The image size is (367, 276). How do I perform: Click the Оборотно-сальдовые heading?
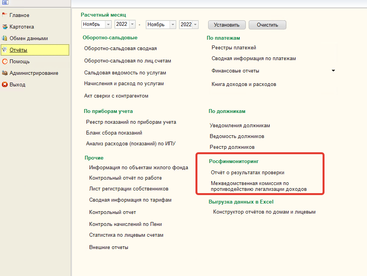click(110, 38)
